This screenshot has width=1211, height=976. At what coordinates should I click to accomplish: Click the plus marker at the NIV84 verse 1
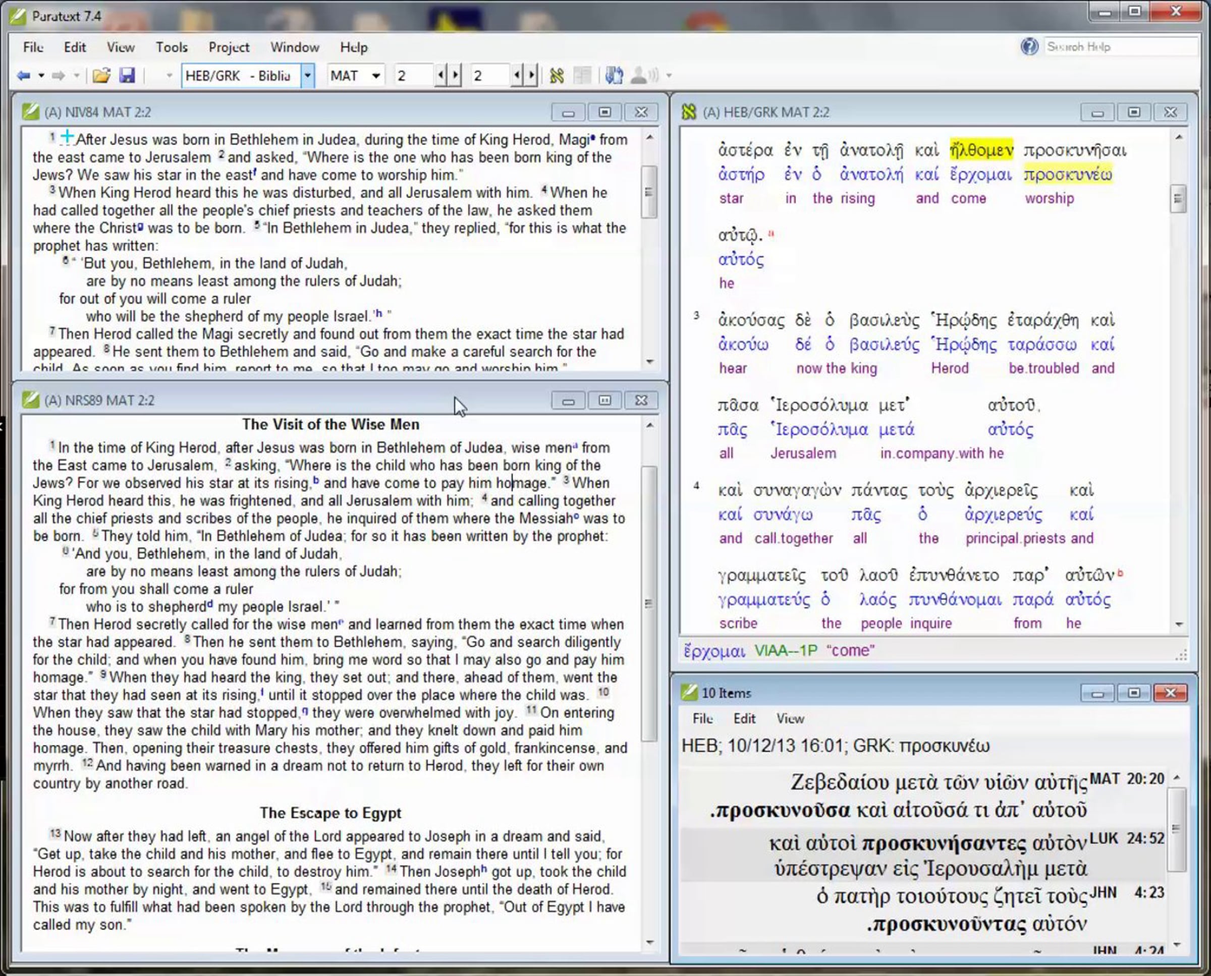[x=67, y=136]
